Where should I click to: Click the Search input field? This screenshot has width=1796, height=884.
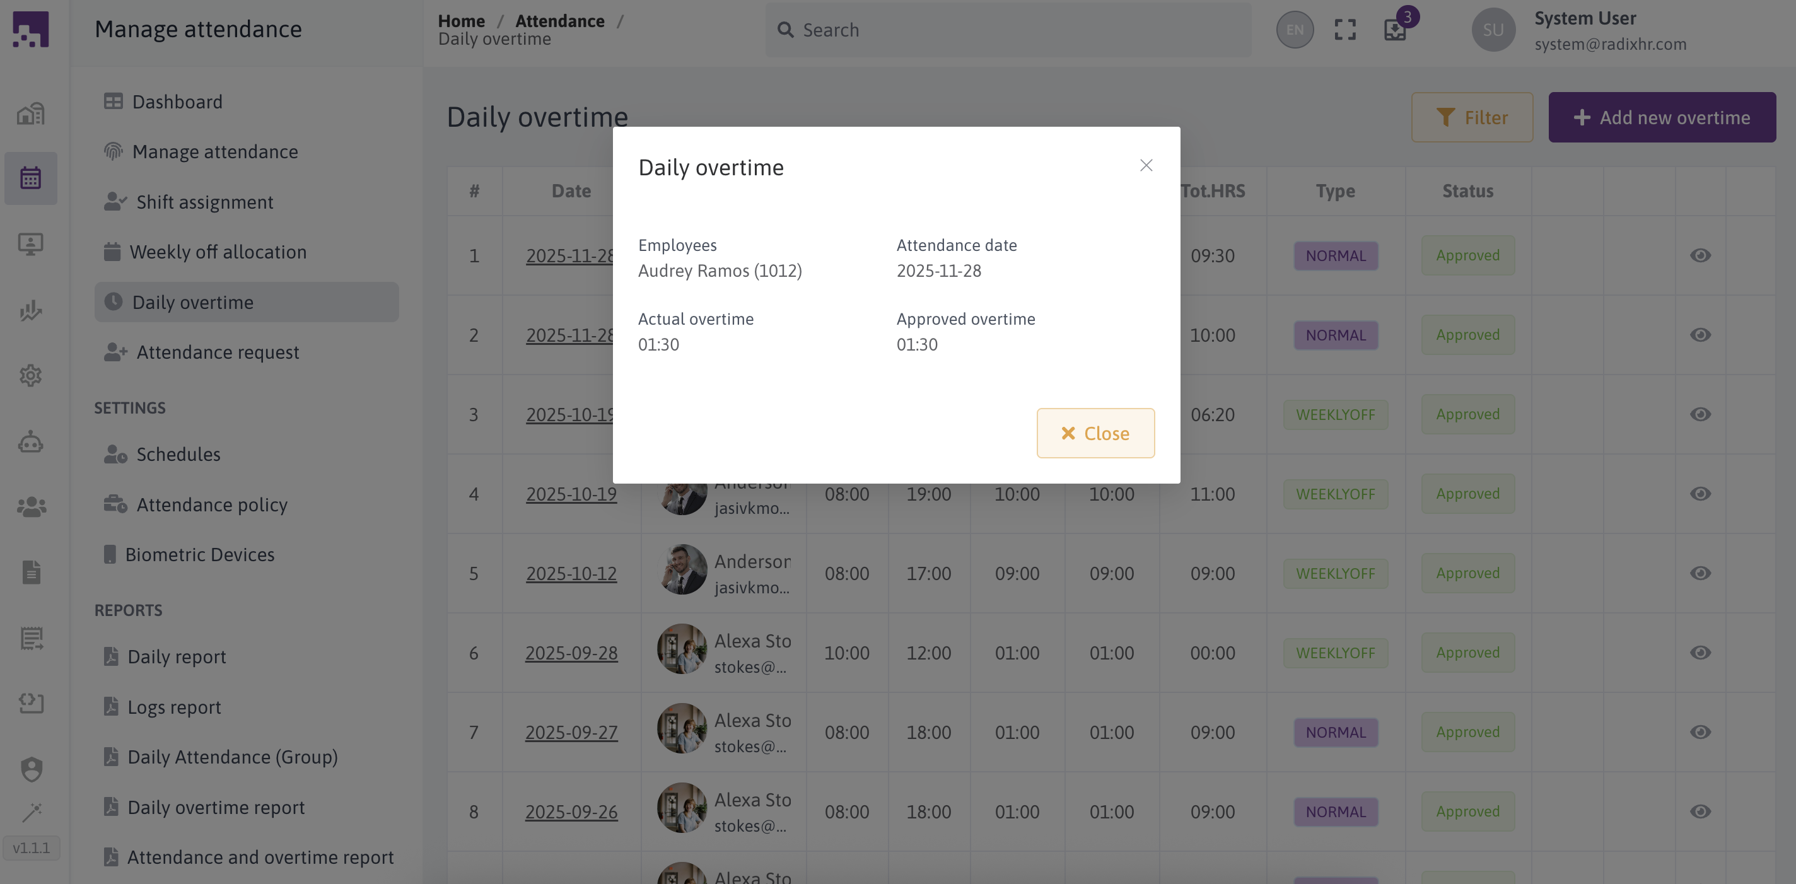(x=1008, y=30)
